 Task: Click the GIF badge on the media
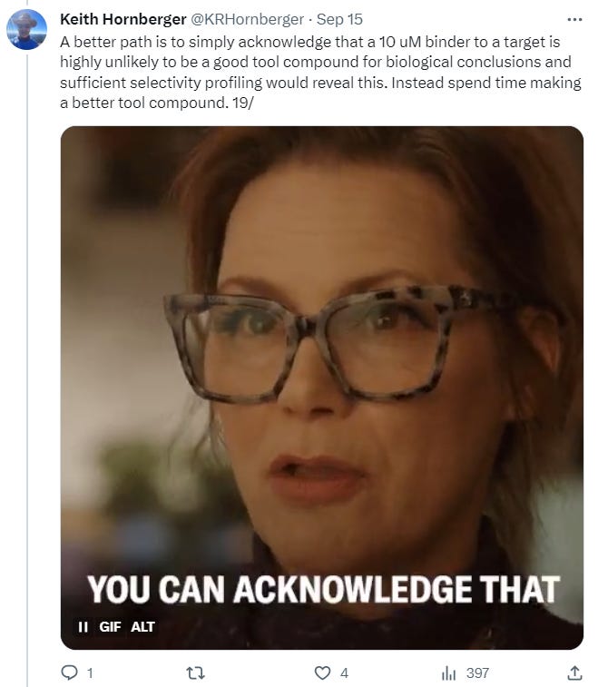coord(110,627)
